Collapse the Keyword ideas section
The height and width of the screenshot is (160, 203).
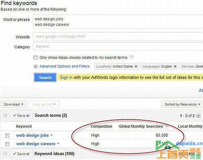5,154
